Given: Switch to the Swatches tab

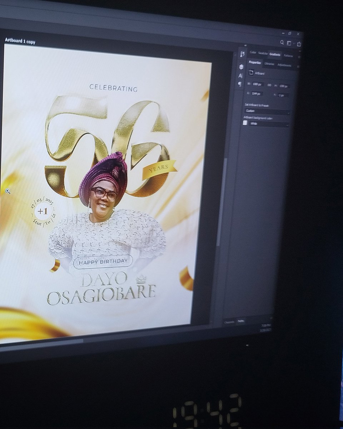Looking at the screenshot, I should [263, 53].
